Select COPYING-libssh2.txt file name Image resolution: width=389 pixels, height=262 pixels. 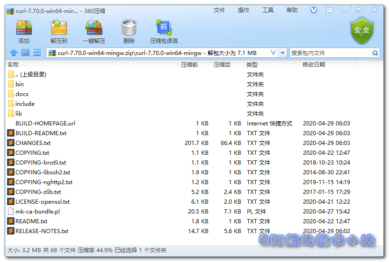click(43, 172)
